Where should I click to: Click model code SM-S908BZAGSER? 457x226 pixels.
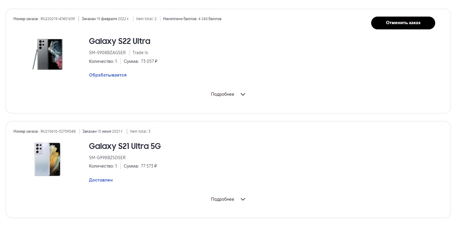click(x=107, y=53)
